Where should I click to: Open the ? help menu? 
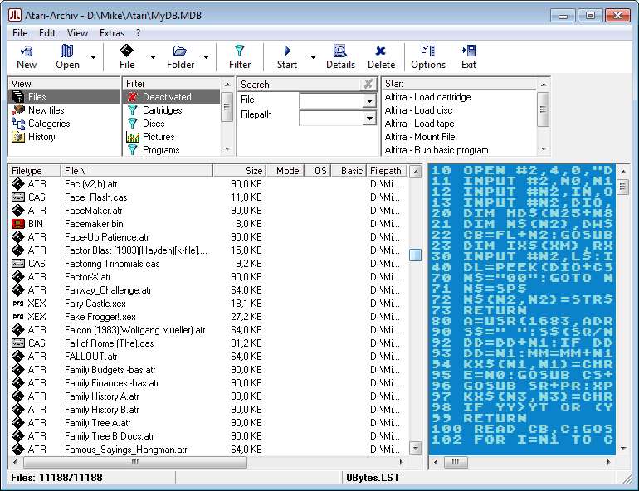(138, 33)
